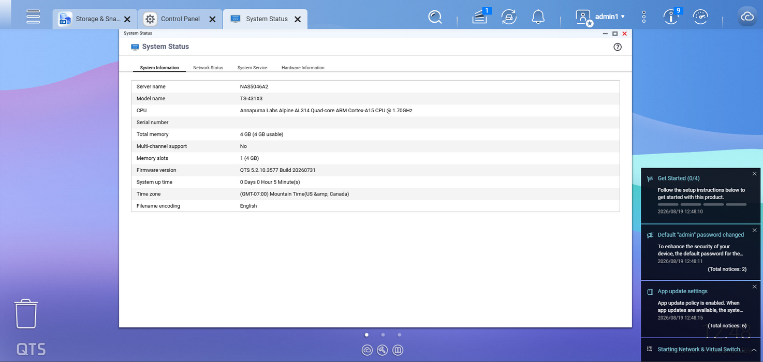Screen dimensions: 763x362
Task: Dismiss the admin password changed notification
Action: point(754,230)
